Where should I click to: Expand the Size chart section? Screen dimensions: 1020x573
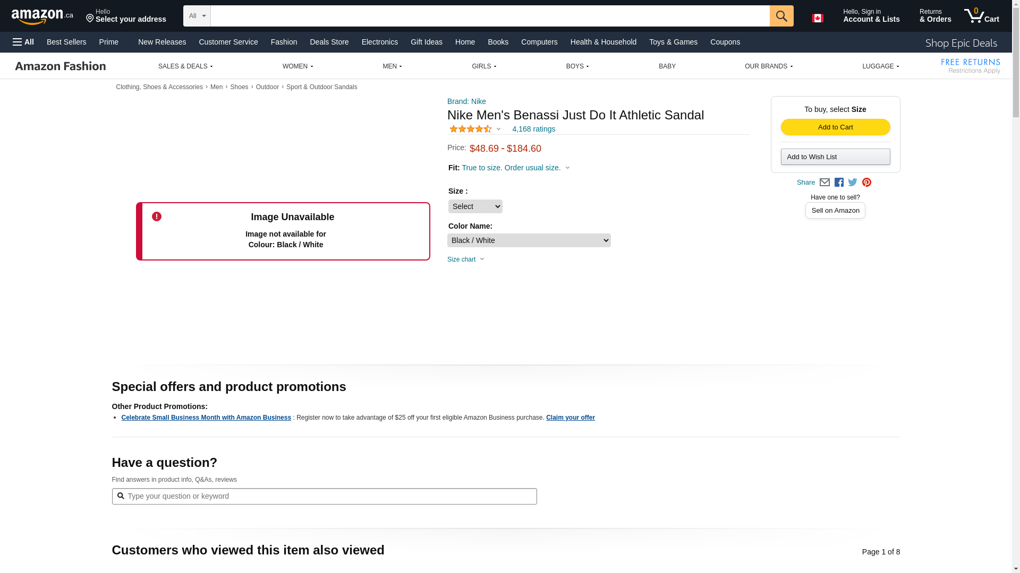click(x=466, y=259)
